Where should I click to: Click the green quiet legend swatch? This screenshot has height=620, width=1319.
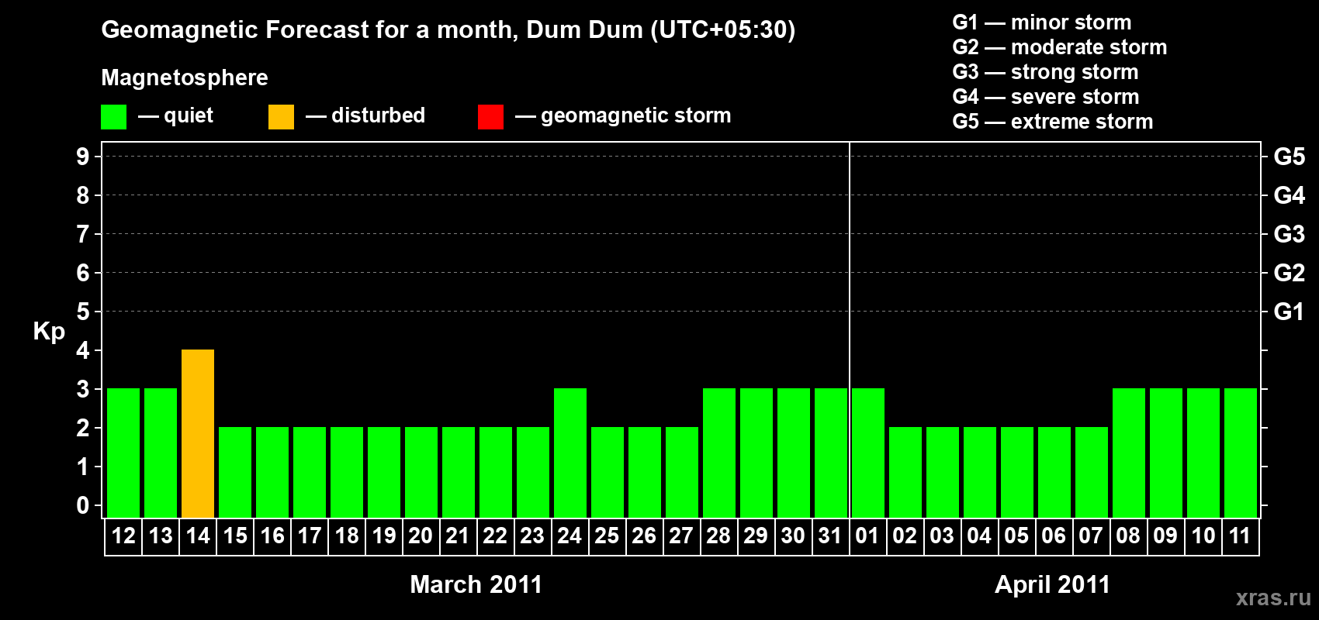point(113,117)
